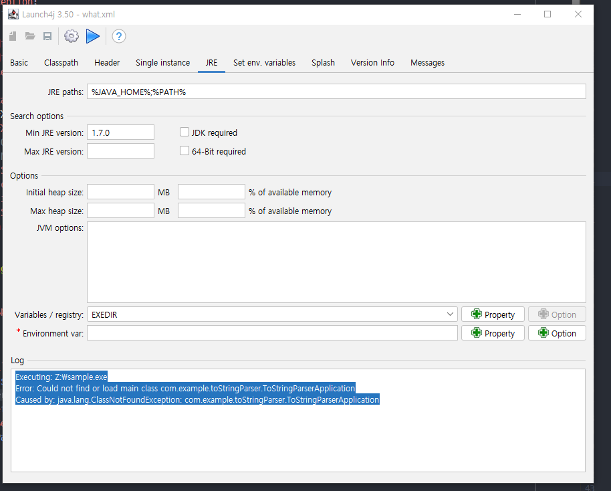The image size is (611, 491).
Task: Focus the Min JRE version field
Action: tap(120, 132)
